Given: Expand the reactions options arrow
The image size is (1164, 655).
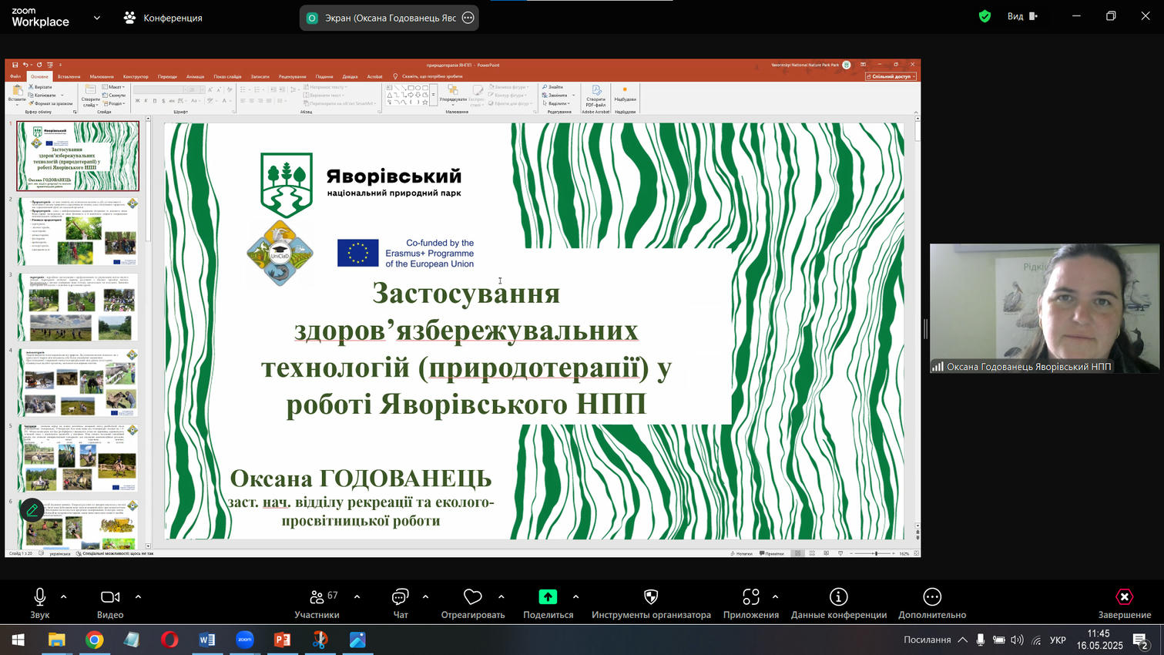Looking at the screenshot, I should coord(501,596).
